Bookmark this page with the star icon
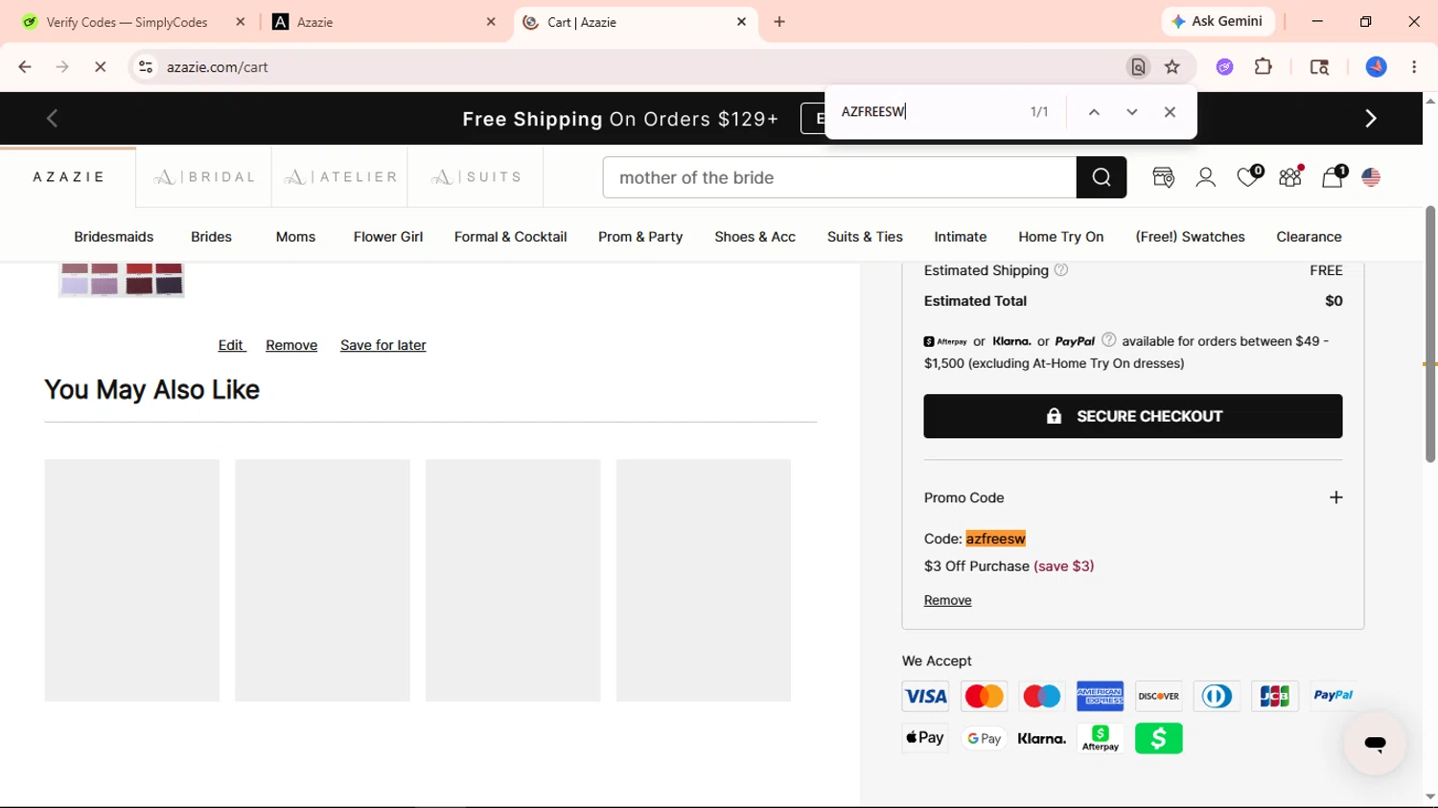Image resolution: width=1438 pixels, height=808 pixels. 1171,67
